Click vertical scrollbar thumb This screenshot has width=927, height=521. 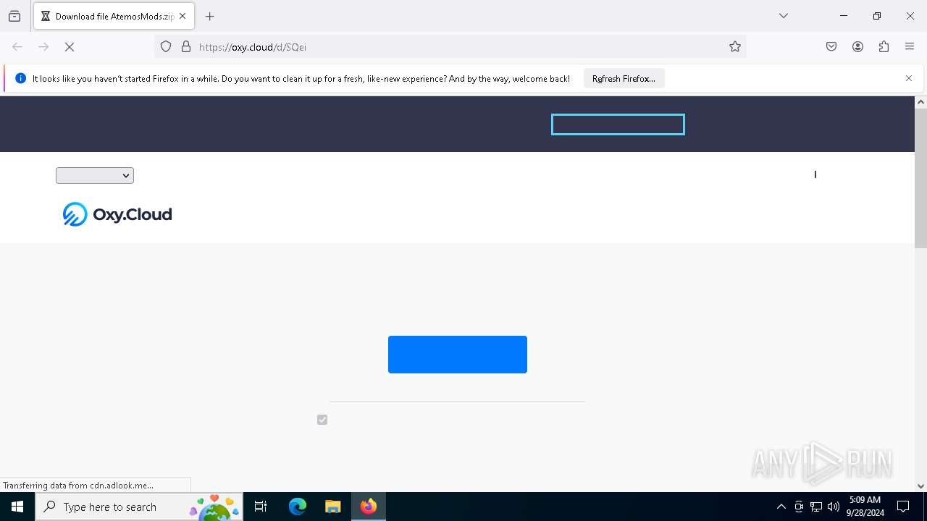[920, 178]
